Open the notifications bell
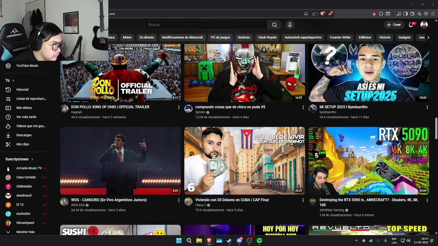The height and width of the screenshot is (246, 438). [x=411, y=25]
